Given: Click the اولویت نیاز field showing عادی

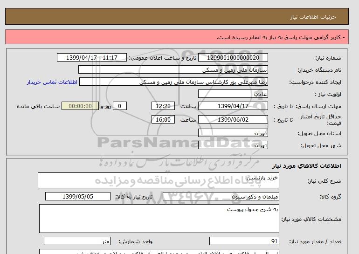Looking at the screenshot, I should pos(233,94).
